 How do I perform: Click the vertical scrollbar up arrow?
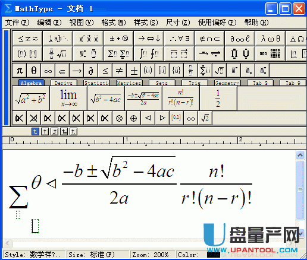pos(300,156)
